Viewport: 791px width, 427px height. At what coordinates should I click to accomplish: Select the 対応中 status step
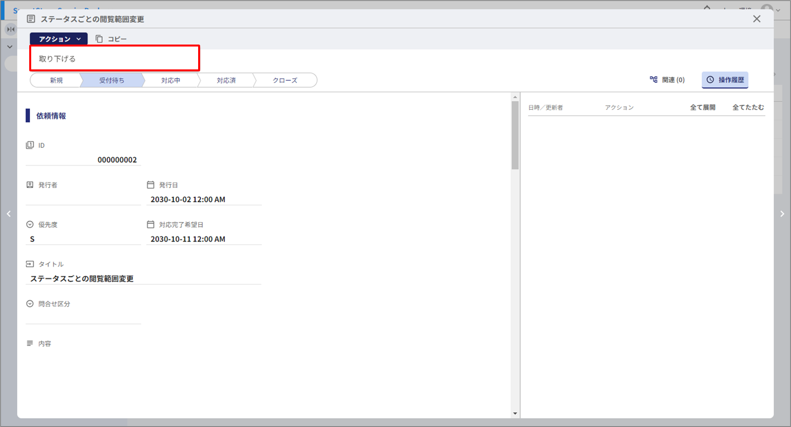tap(171, 80)
